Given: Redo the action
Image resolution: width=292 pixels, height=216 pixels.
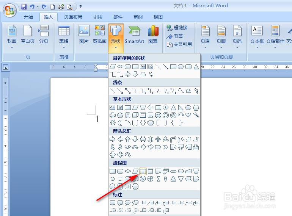Looking at the screenshot, I should click(x=44, y=7).
